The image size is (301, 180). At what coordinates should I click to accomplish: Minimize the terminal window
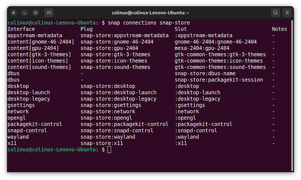(x=24, y=13)
